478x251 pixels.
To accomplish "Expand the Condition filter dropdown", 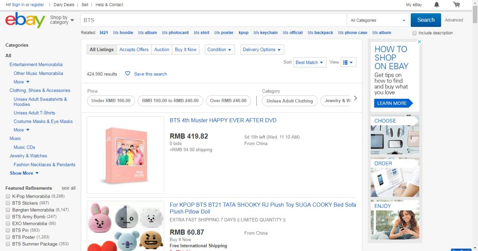I will pos(220,49).
